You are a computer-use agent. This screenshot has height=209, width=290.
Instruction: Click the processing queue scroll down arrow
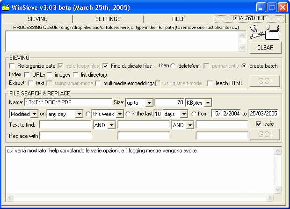pos(242,47)
